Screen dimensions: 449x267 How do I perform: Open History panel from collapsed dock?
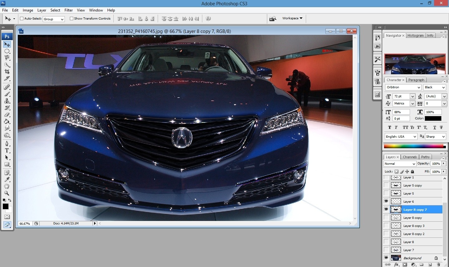pos(377,38)
